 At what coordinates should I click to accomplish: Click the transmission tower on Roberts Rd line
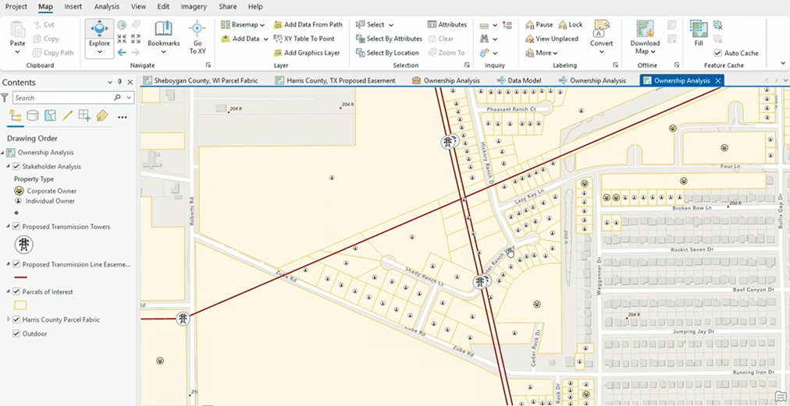pyautogui.click(x=183, y=319)
